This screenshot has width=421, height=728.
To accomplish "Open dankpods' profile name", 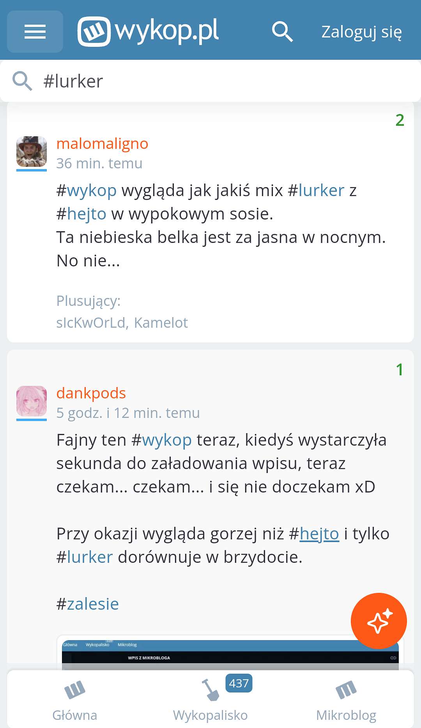I will (x=91, y=393).
